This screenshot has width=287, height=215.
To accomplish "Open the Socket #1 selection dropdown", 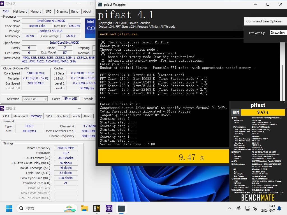I will coord(35,99).
